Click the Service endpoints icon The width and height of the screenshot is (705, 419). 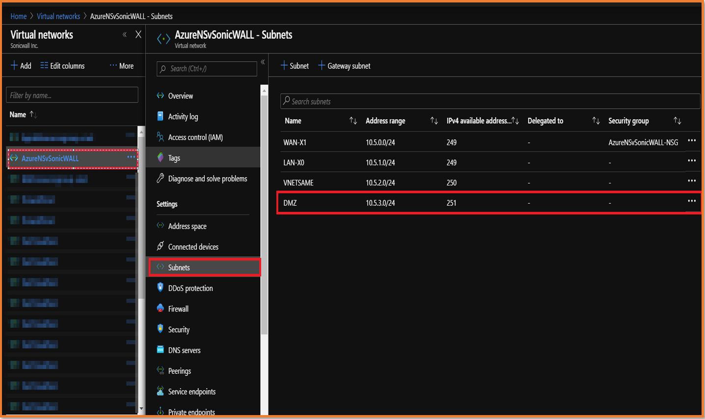(x=160, y=391)
